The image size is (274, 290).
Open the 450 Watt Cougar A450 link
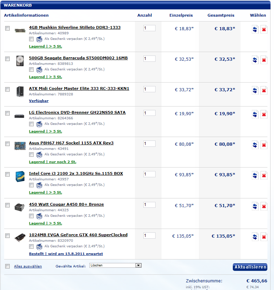tap(66, 204)
